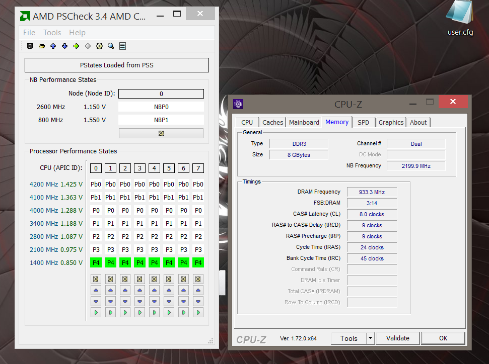Click the NB Frequency value 2199.9 MHz

[x=416, y=166]
